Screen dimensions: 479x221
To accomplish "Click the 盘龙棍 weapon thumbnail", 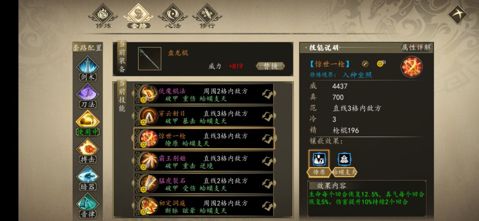I will tap(150, 59).
